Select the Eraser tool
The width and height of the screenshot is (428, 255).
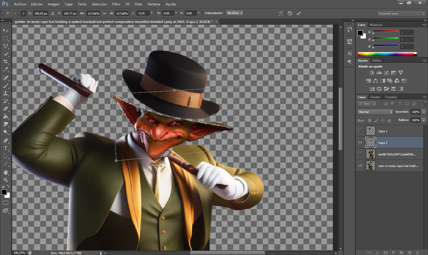click(6, 109)
